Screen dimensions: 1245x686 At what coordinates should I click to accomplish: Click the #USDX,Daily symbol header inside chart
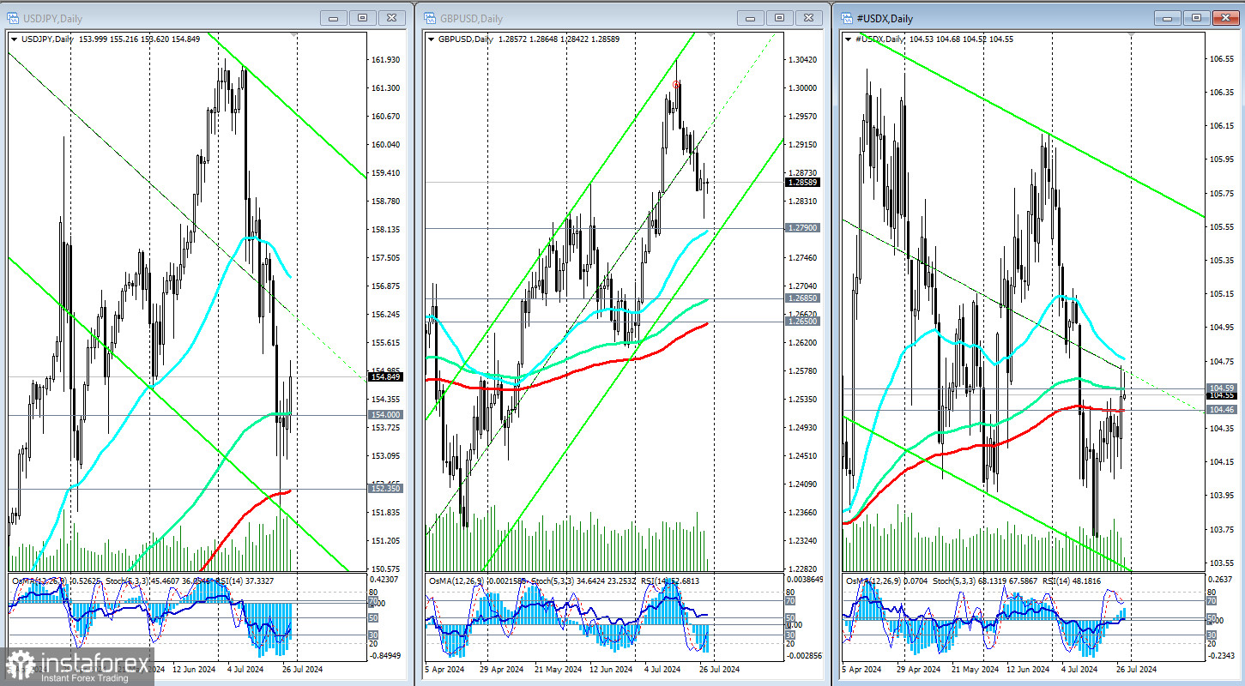[879, 39]
